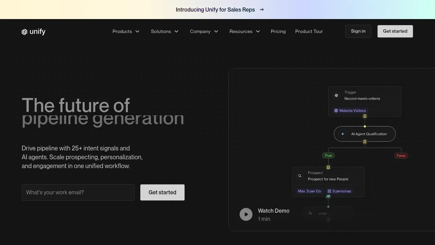Play the Watch Demo video
Image resolution: width=435 pixels, height=245 pixels.
tap(246, 214)
